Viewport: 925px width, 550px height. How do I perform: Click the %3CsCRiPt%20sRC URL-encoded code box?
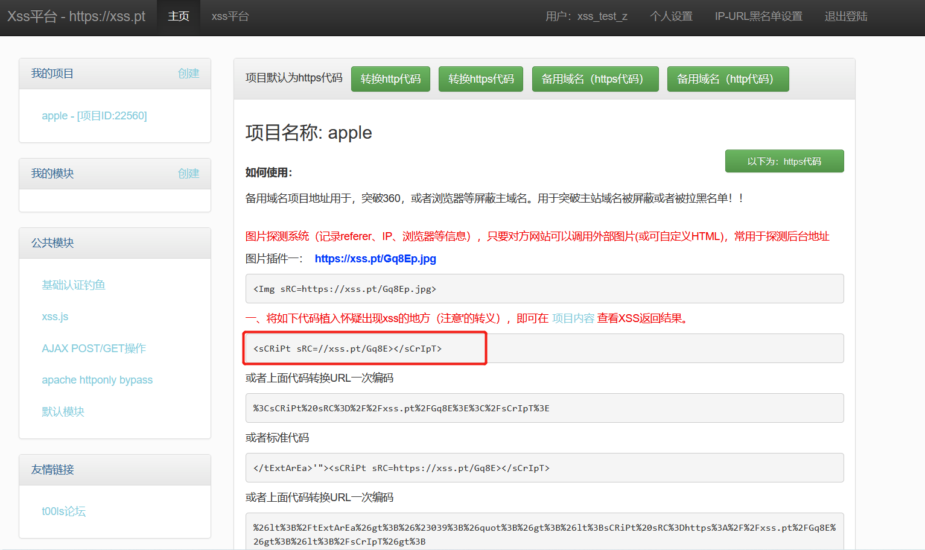(x=544, y=408)
